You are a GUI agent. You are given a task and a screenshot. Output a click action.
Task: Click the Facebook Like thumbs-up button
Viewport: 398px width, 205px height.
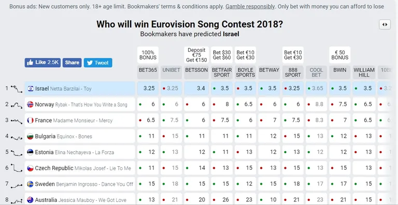pos(42,63)
